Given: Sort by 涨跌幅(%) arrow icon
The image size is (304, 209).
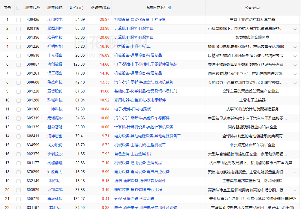Looking at the screenshot, I should (109, 8).
